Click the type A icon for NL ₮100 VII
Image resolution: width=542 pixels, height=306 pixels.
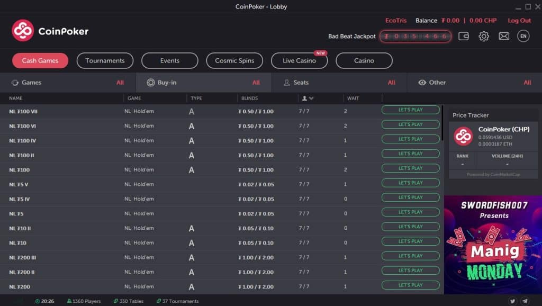pos(192,111)
